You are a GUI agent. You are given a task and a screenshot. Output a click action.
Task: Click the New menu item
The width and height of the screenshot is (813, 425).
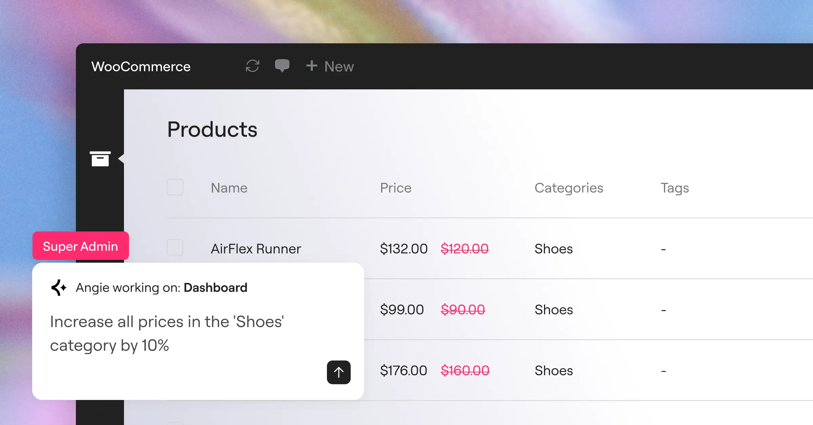point(339,66)
